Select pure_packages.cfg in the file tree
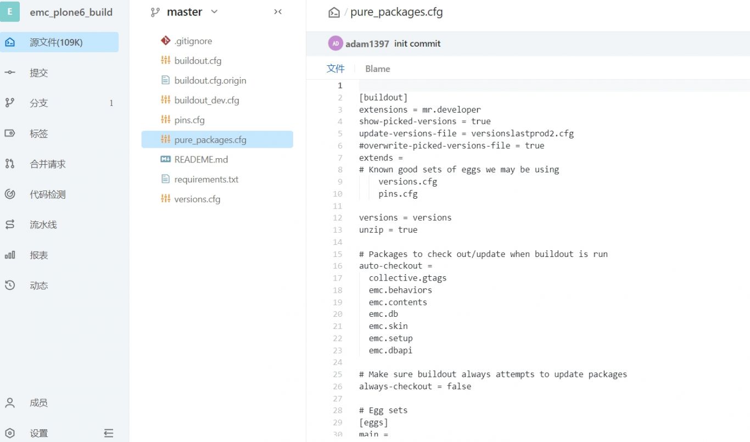The image size is (750, 442). pyautogui.click(x=217, y=139)
